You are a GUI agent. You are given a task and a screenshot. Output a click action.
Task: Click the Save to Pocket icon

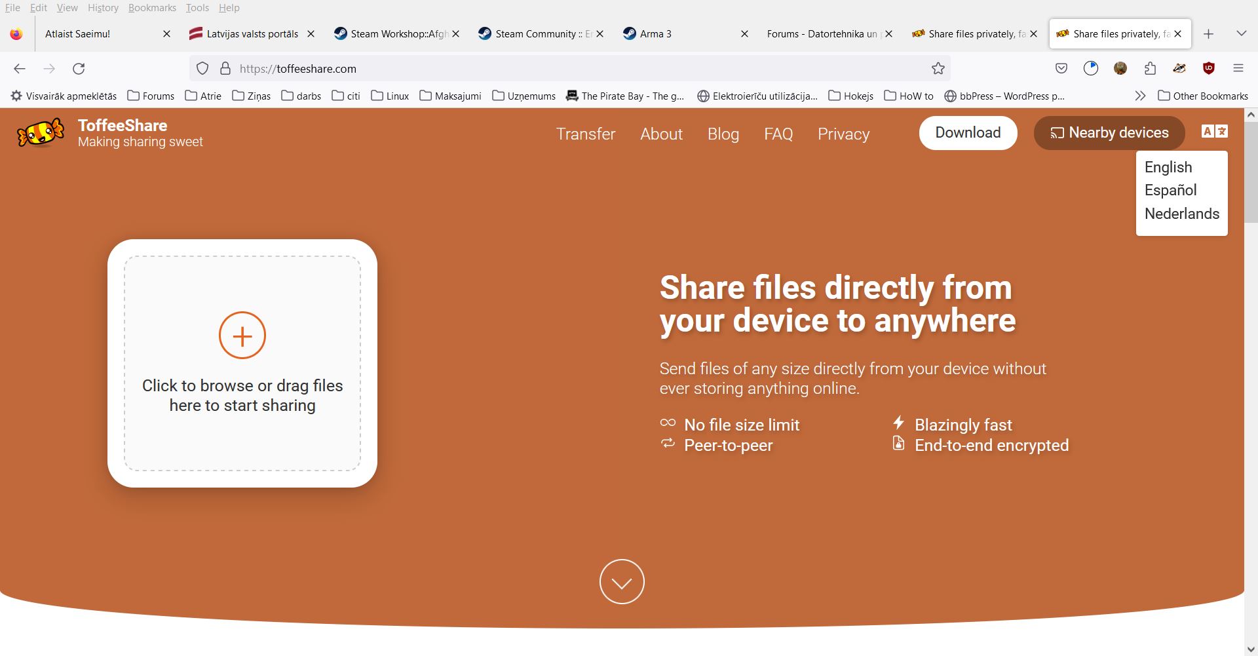pos(1061,68)
